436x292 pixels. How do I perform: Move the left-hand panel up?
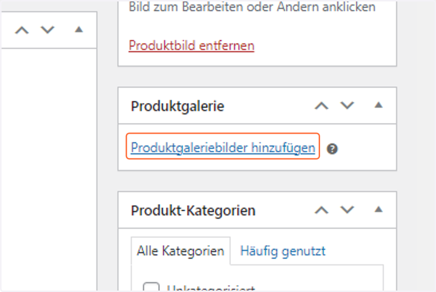[22, 30]
